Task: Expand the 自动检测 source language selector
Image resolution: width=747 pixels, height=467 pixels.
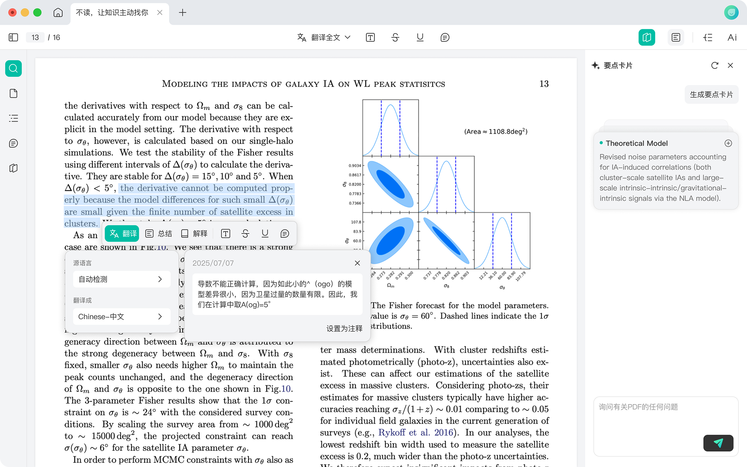Action: click(x=122, y=279)
